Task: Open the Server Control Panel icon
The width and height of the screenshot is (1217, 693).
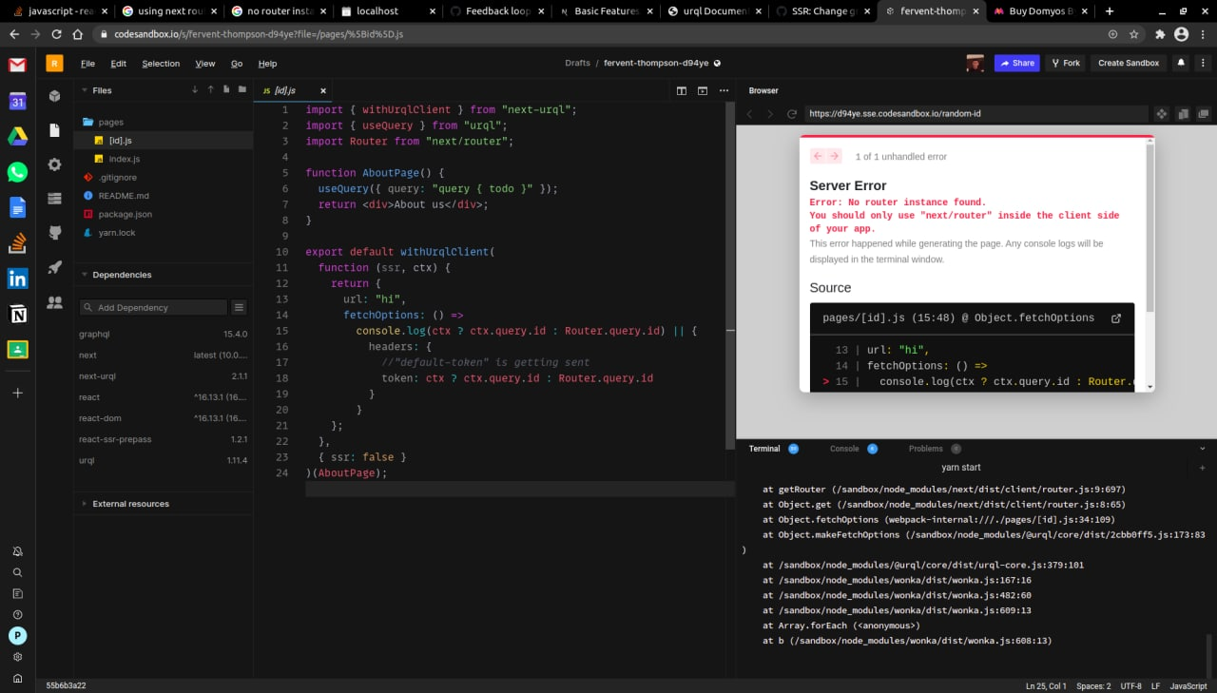Action: click(55, 198)
